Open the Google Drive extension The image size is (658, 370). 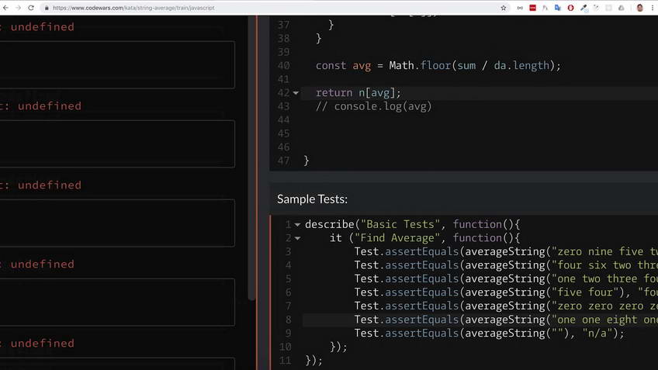pyautogui.click(x=621, y=8)
